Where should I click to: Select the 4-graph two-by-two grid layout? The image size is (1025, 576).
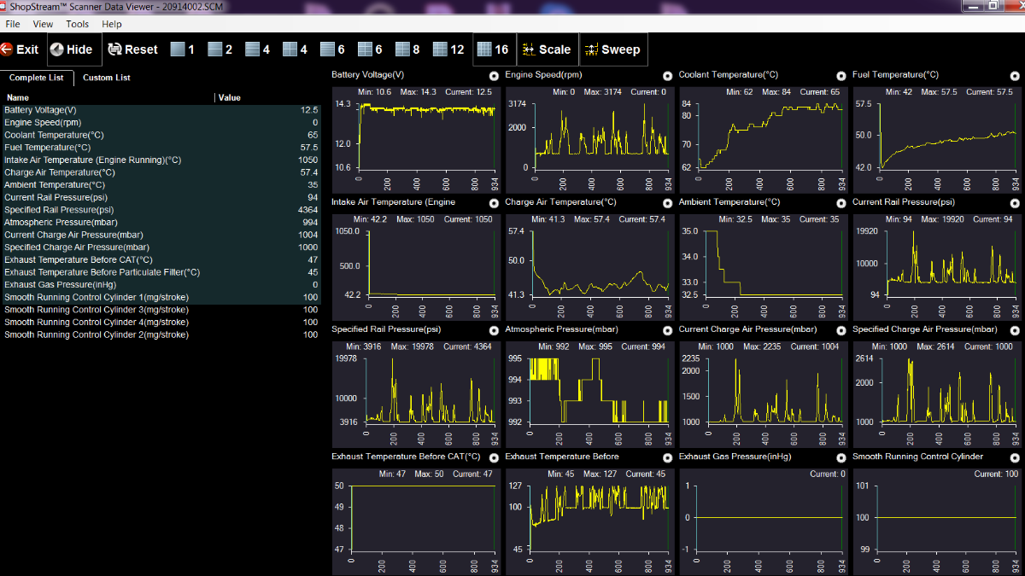[295, 49]
